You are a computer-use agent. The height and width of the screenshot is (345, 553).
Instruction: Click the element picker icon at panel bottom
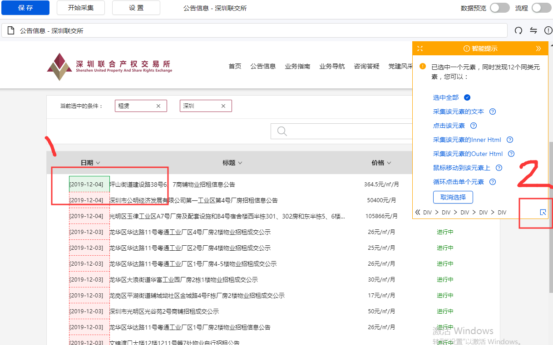[543, 212]
